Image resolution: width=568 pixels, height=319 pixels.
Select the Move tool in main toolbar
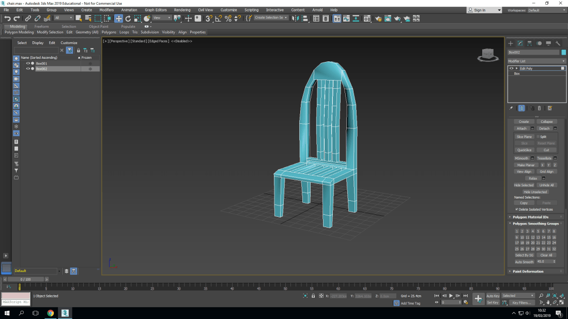click(x=118, y=18)
